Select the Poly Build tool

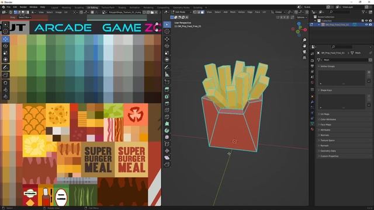[167, 124]
